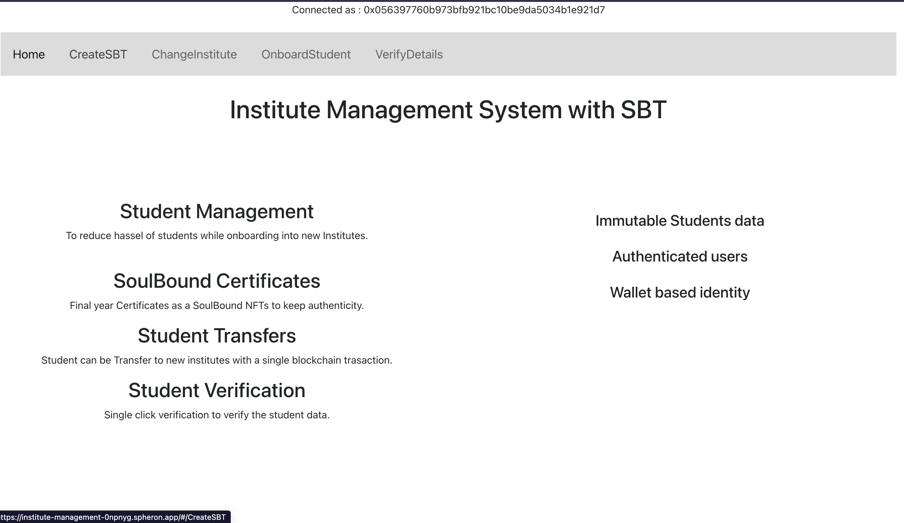Click the gray navigation bar background
This screenshot has width=904, height=523.
[x=610, y=54]
